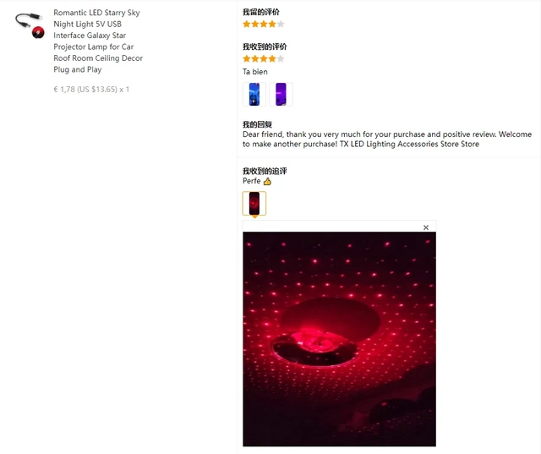
Task: Click the product image of the star projector lamp
Action: tap(30, 25)
